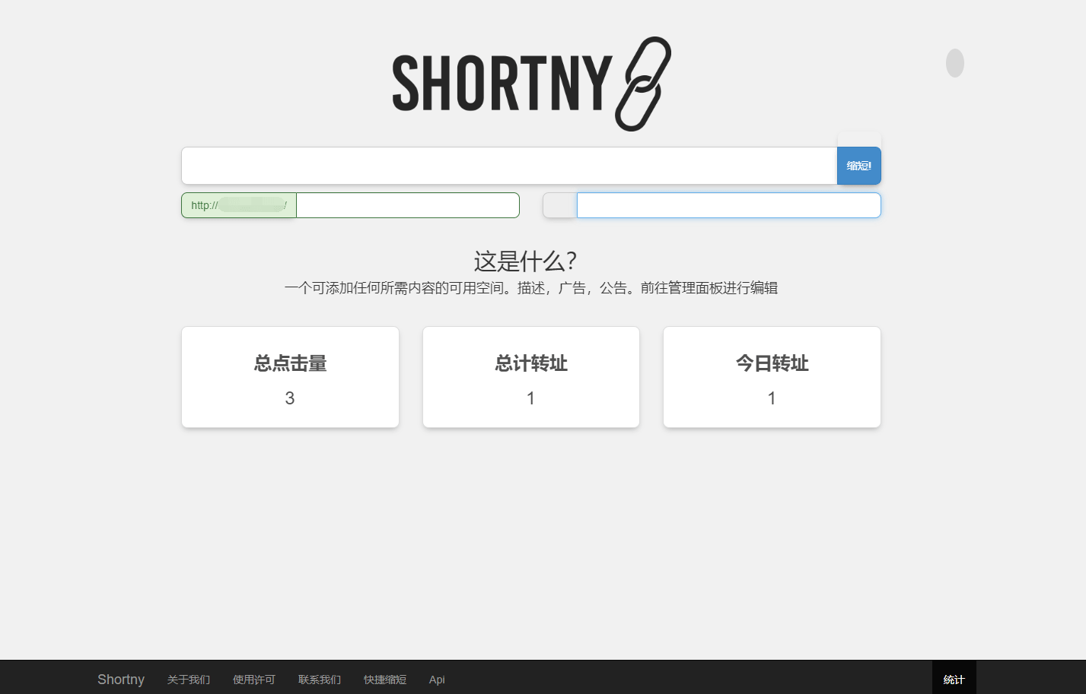Open the Api footer menu item

coord(436,680)
